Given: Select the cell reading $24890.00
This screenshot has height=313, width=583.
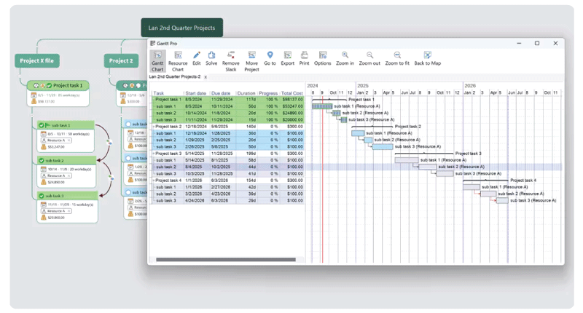Looking at the screenshot, I should [x=292, y=113].
